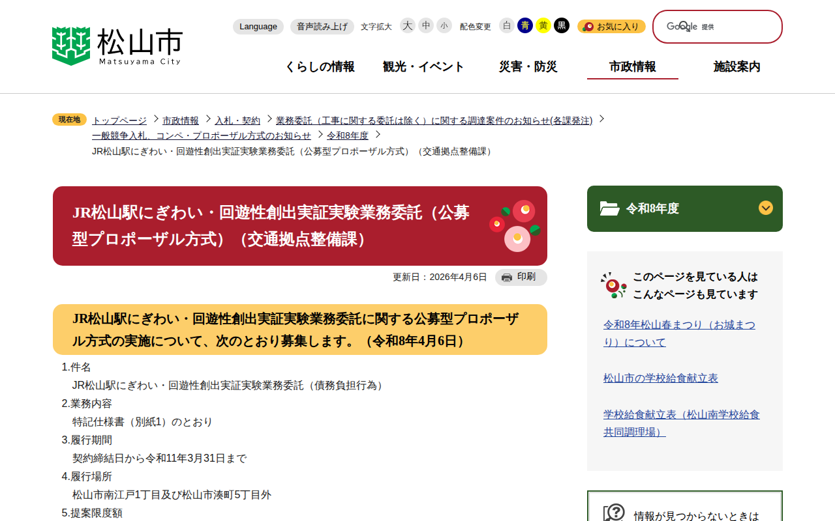Set text size to medium (中)
The image size is (835, 521).
(426, 25)
